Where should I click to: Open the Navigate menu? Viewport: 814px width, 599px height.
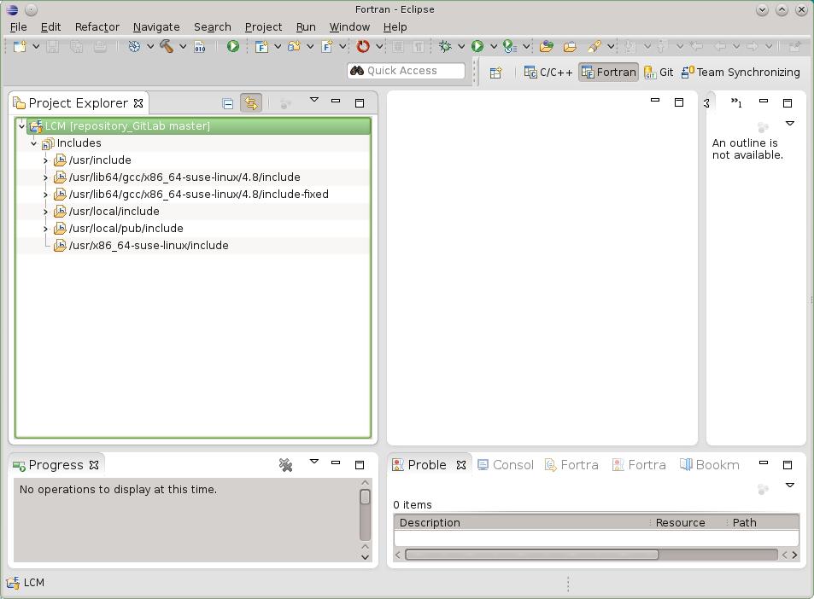pos(156,27)
